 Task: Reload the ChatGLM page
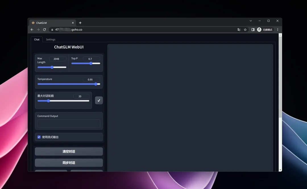click(44, 30)
